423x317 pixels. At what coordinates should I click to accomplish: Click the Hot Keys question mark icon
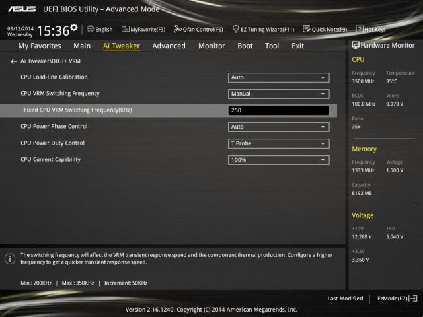[x=360, y=29]
